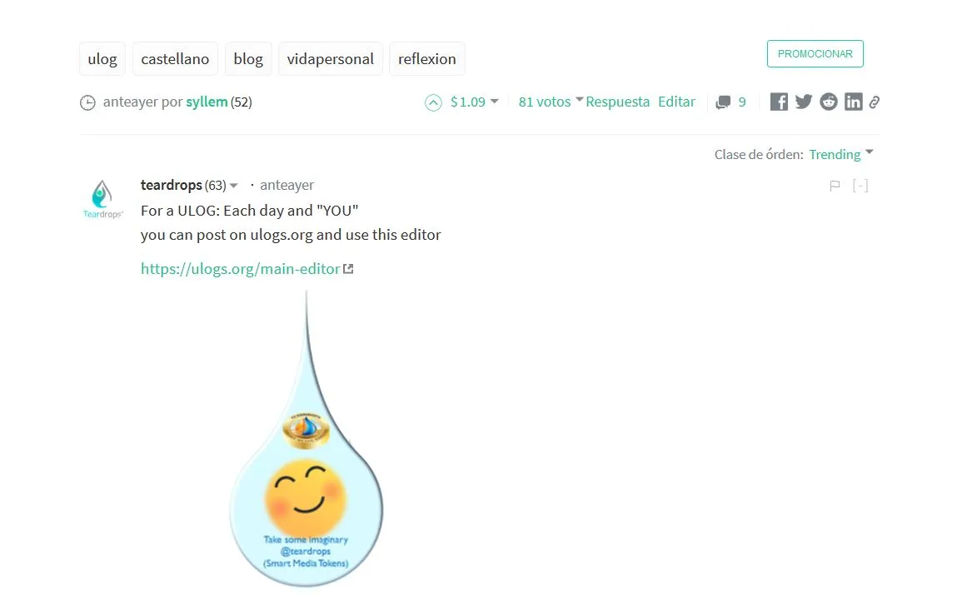Flag the teardrops comment
The height and width of the screenshot is (602, 962).
835,186
